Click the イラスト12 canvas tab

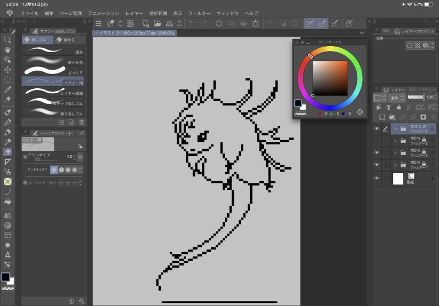(x=134, y=33)
